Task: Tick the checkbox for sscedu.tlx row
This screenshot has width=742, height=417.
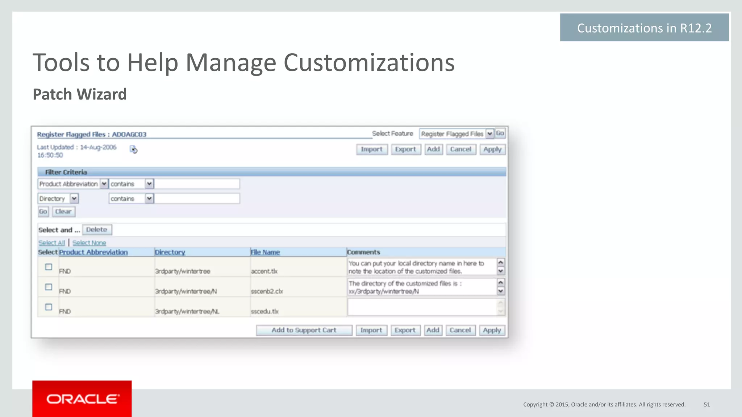Action: (49, 307)
